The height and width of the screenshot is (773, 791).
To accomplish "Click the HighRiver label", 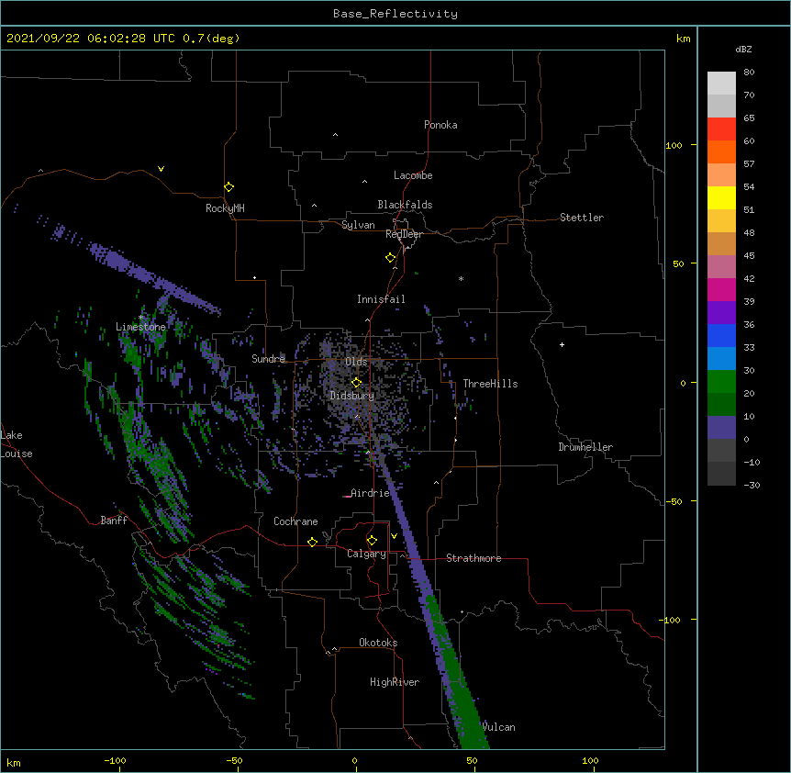I will coord(395,682).
